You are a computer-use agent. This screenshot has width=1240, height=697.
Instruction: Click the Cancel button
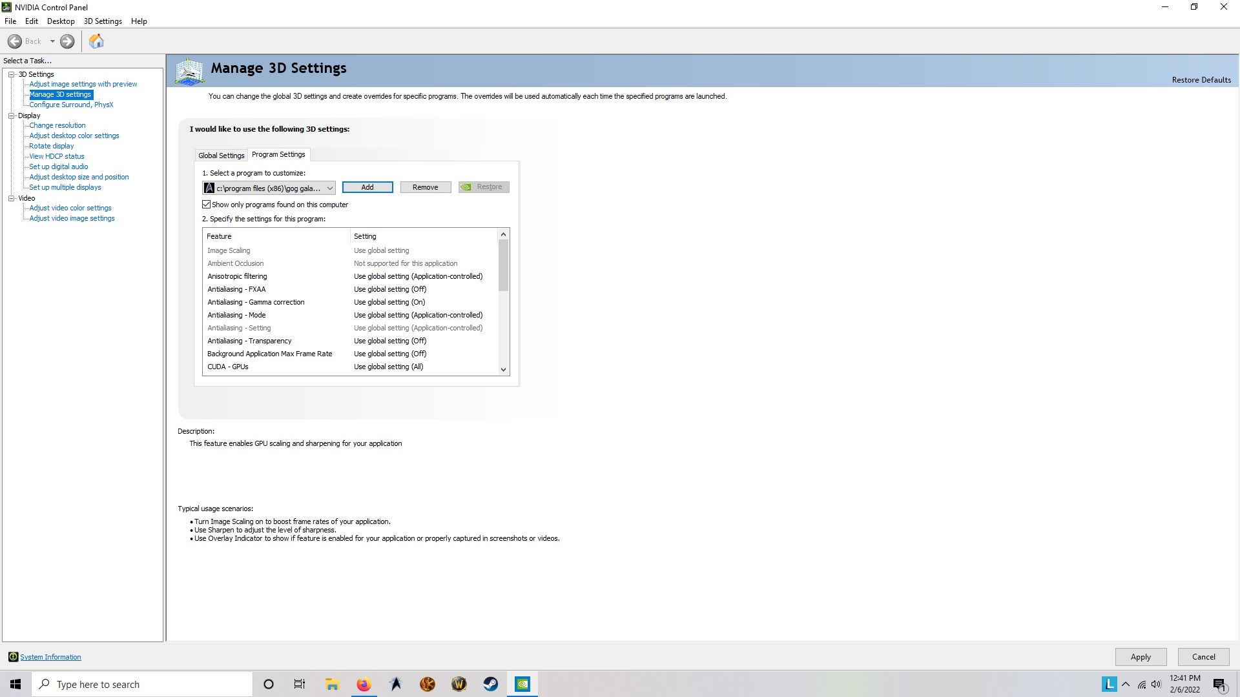[1203, 657]
